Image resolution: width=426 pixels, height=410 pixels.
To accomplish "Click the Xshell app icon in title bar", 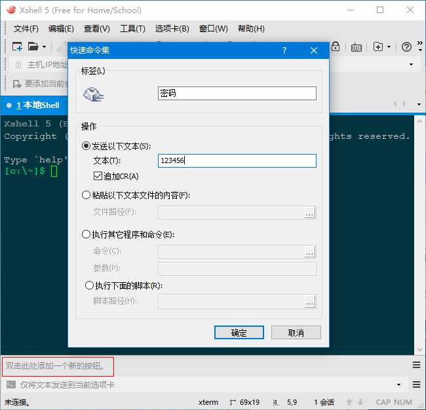I will [11, 10].
